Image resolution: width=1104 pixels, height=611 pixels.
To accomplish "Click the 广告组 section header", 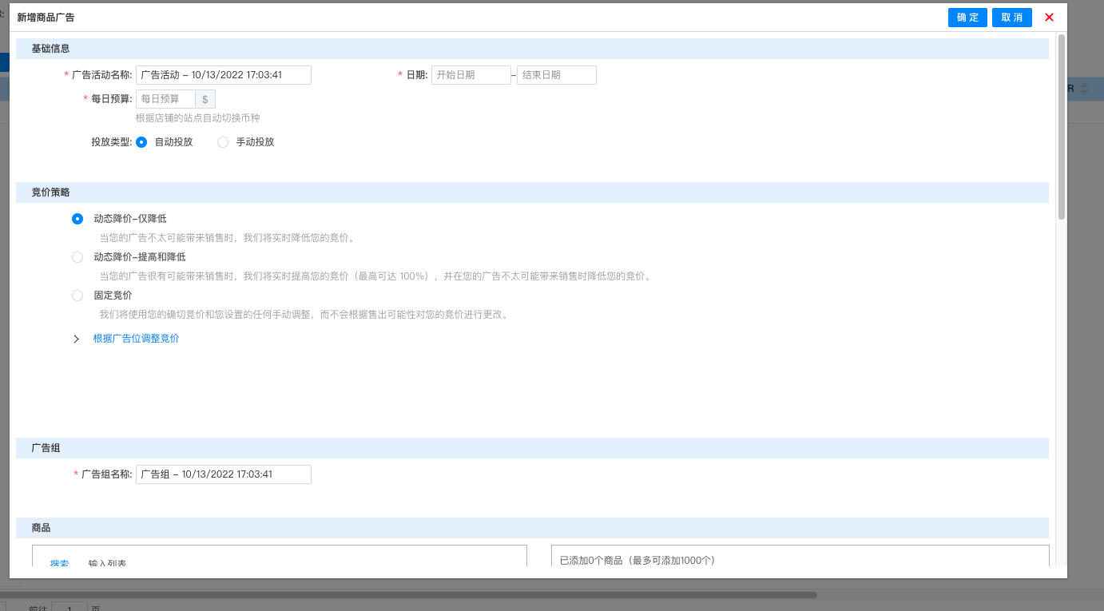I will click(x=532, y=448).
